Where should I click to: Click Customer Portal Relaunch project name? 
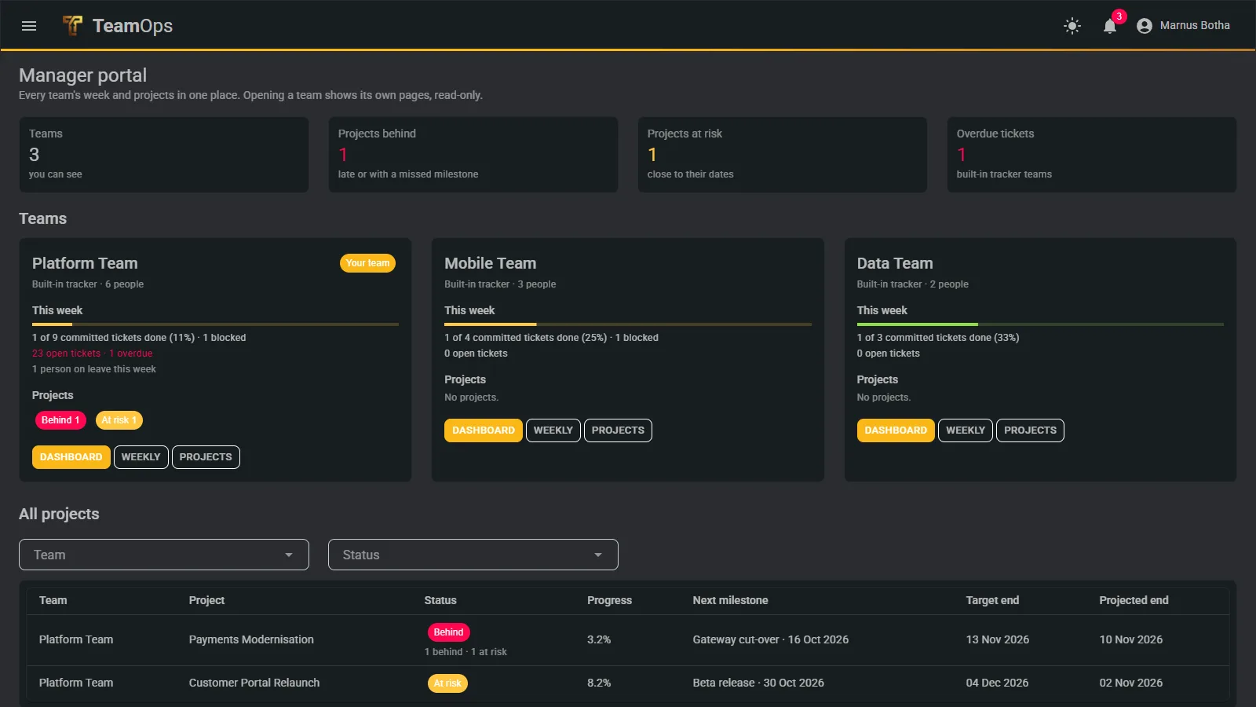coord(254,683)
